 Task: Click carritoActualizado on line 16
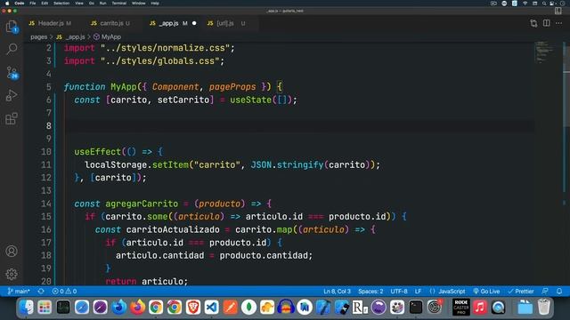pos(173,229)
